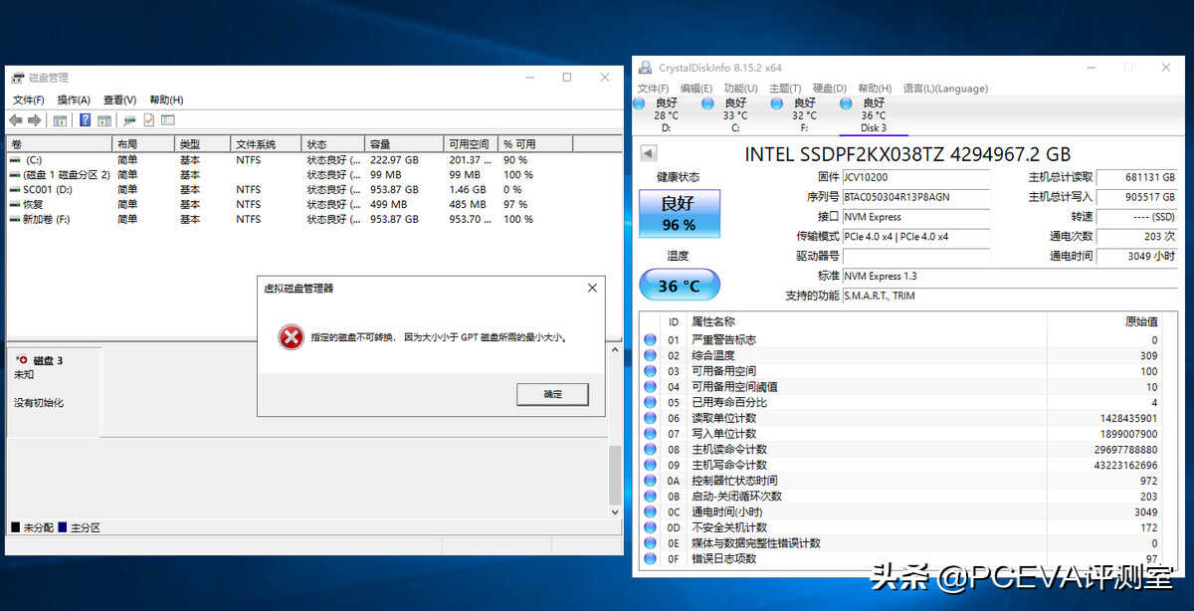
Task: Sort by the 卷 column header
Action: pyautogui.click(x=59, y=144)
